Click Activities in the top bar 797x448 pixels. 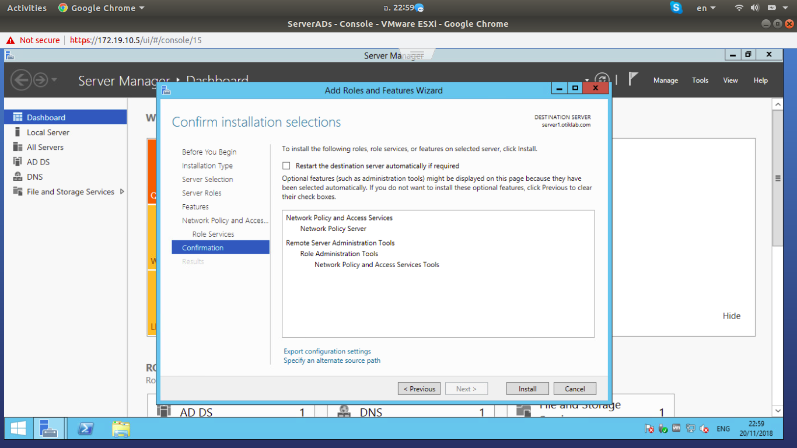pyautogui.click(x=27, y=8)
